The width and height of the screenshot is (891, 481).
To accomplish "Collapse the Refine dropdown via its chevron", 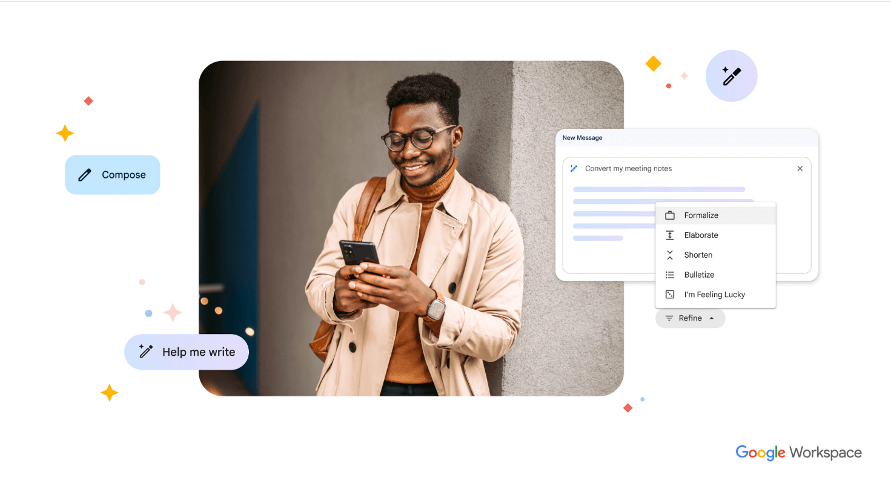I will click(x=710, y=318).
